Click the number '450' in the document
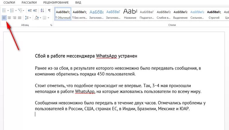This screenshot has width=229, height=130. coord(101,74)
